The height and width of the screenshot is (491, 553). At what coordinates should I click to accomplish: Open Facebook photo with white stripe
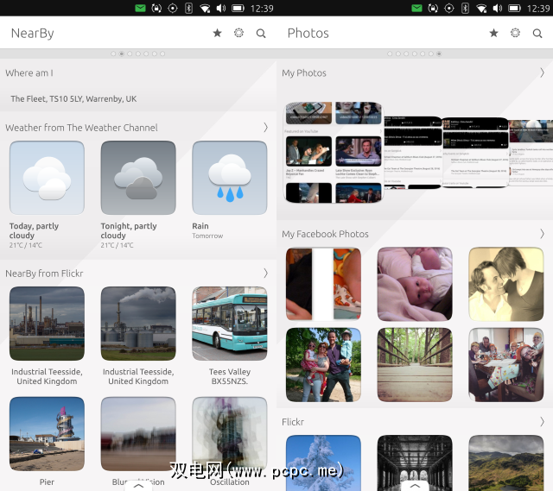click(323, 284)
